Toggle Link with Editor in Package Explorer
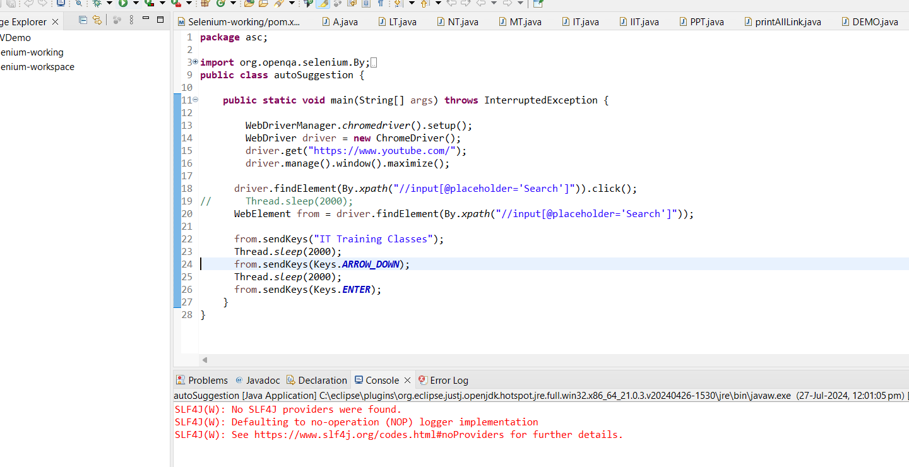Image resolution: width=909 pixels, height=467 pixels. 97,20
